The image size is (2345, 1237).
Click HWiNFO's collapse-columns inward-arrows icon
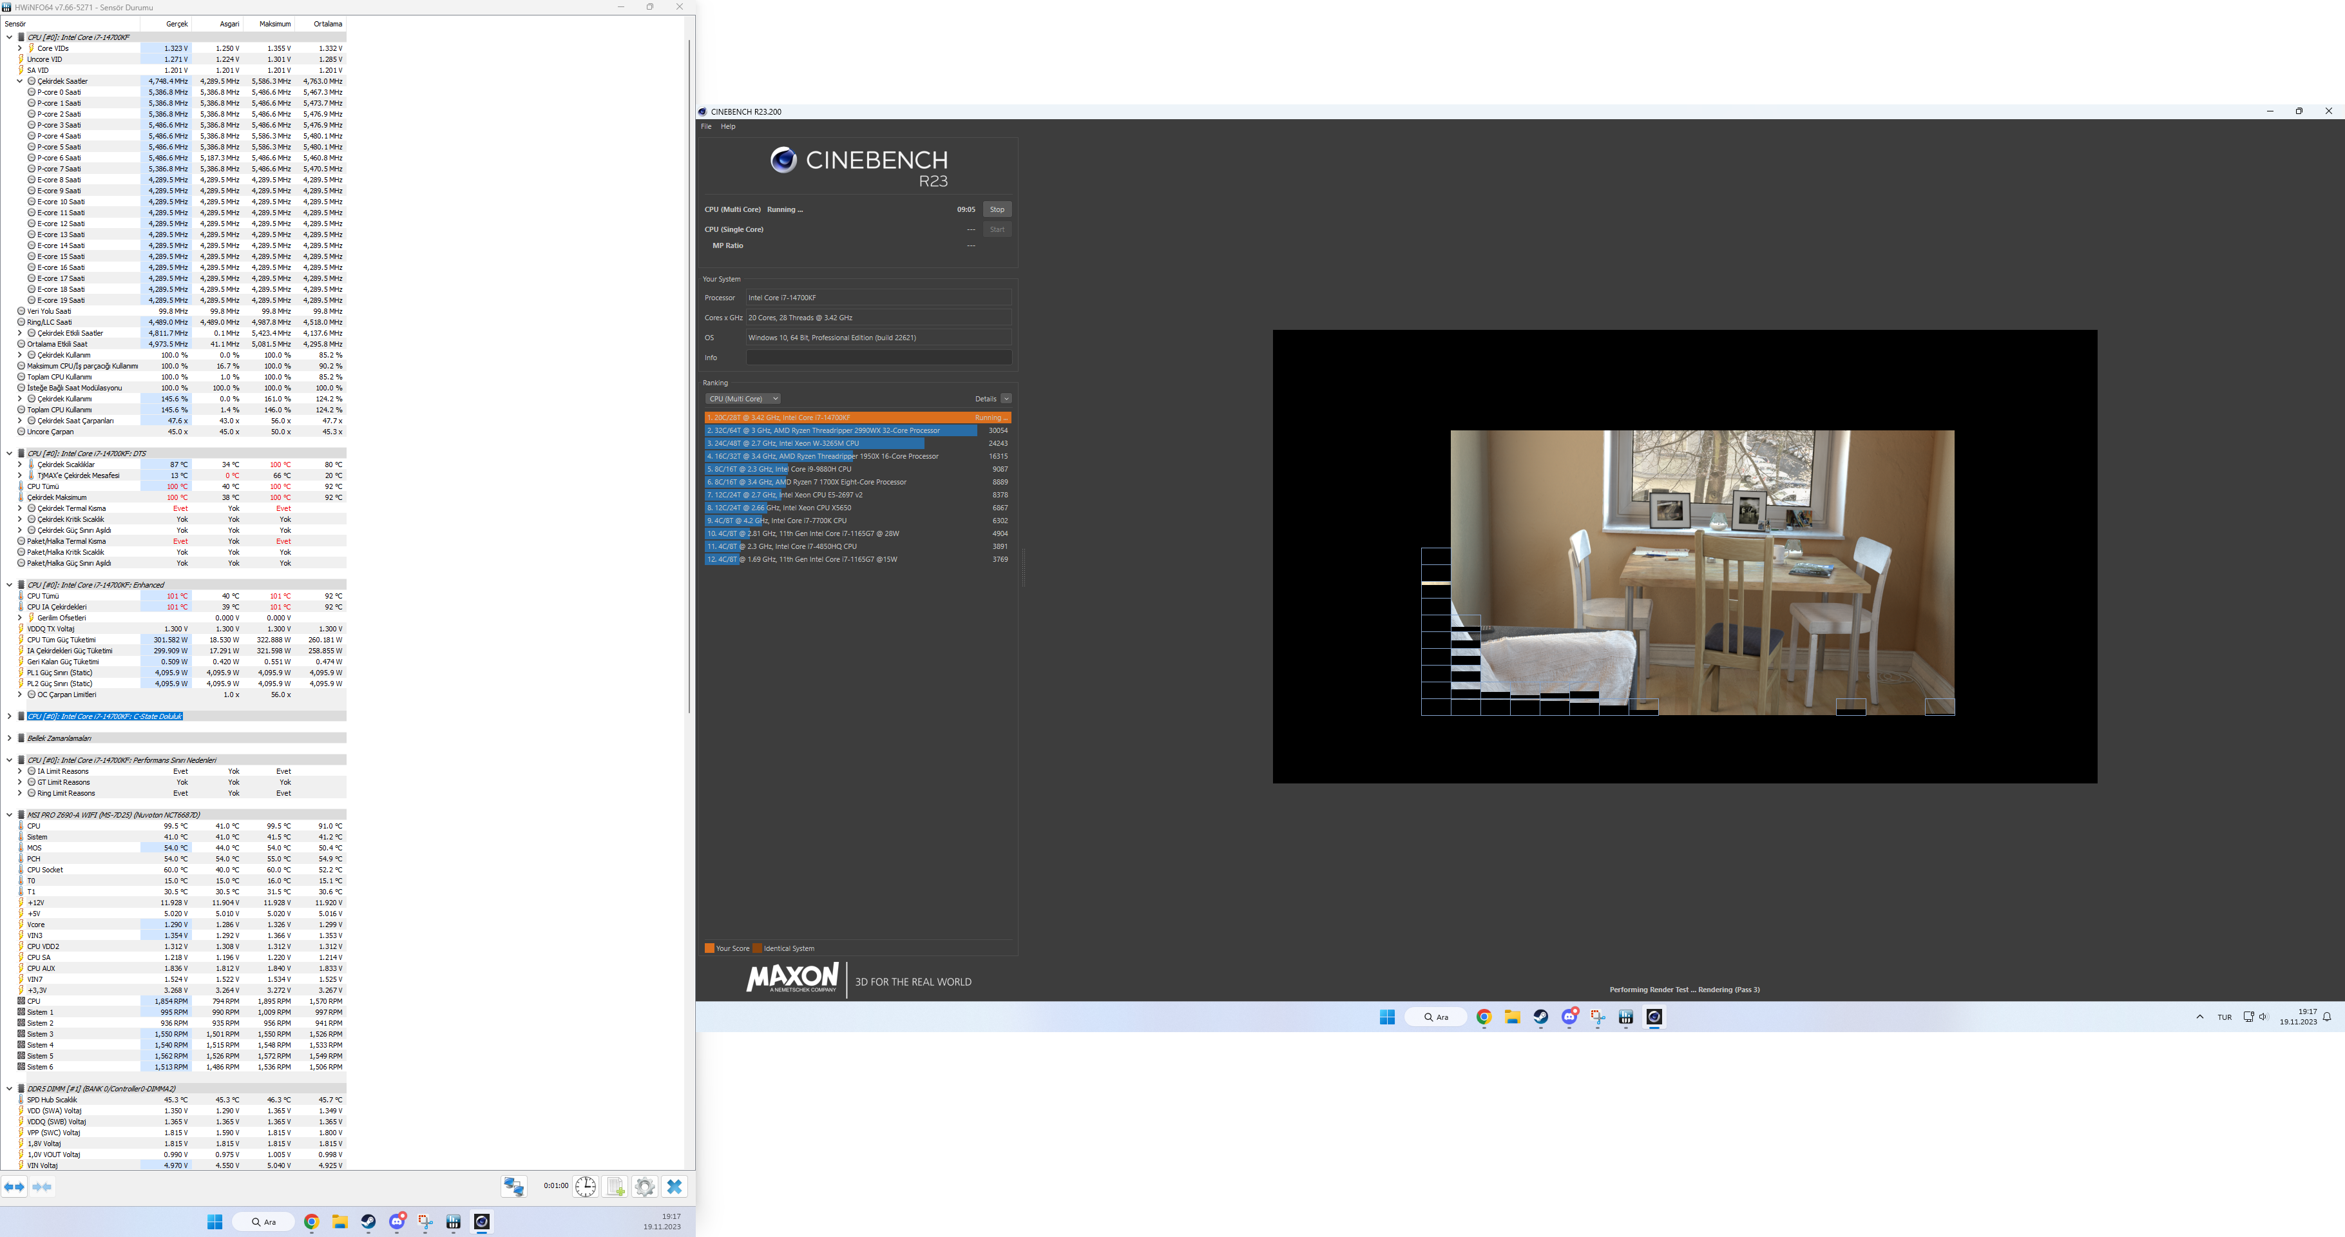[x=42, y=1187]
